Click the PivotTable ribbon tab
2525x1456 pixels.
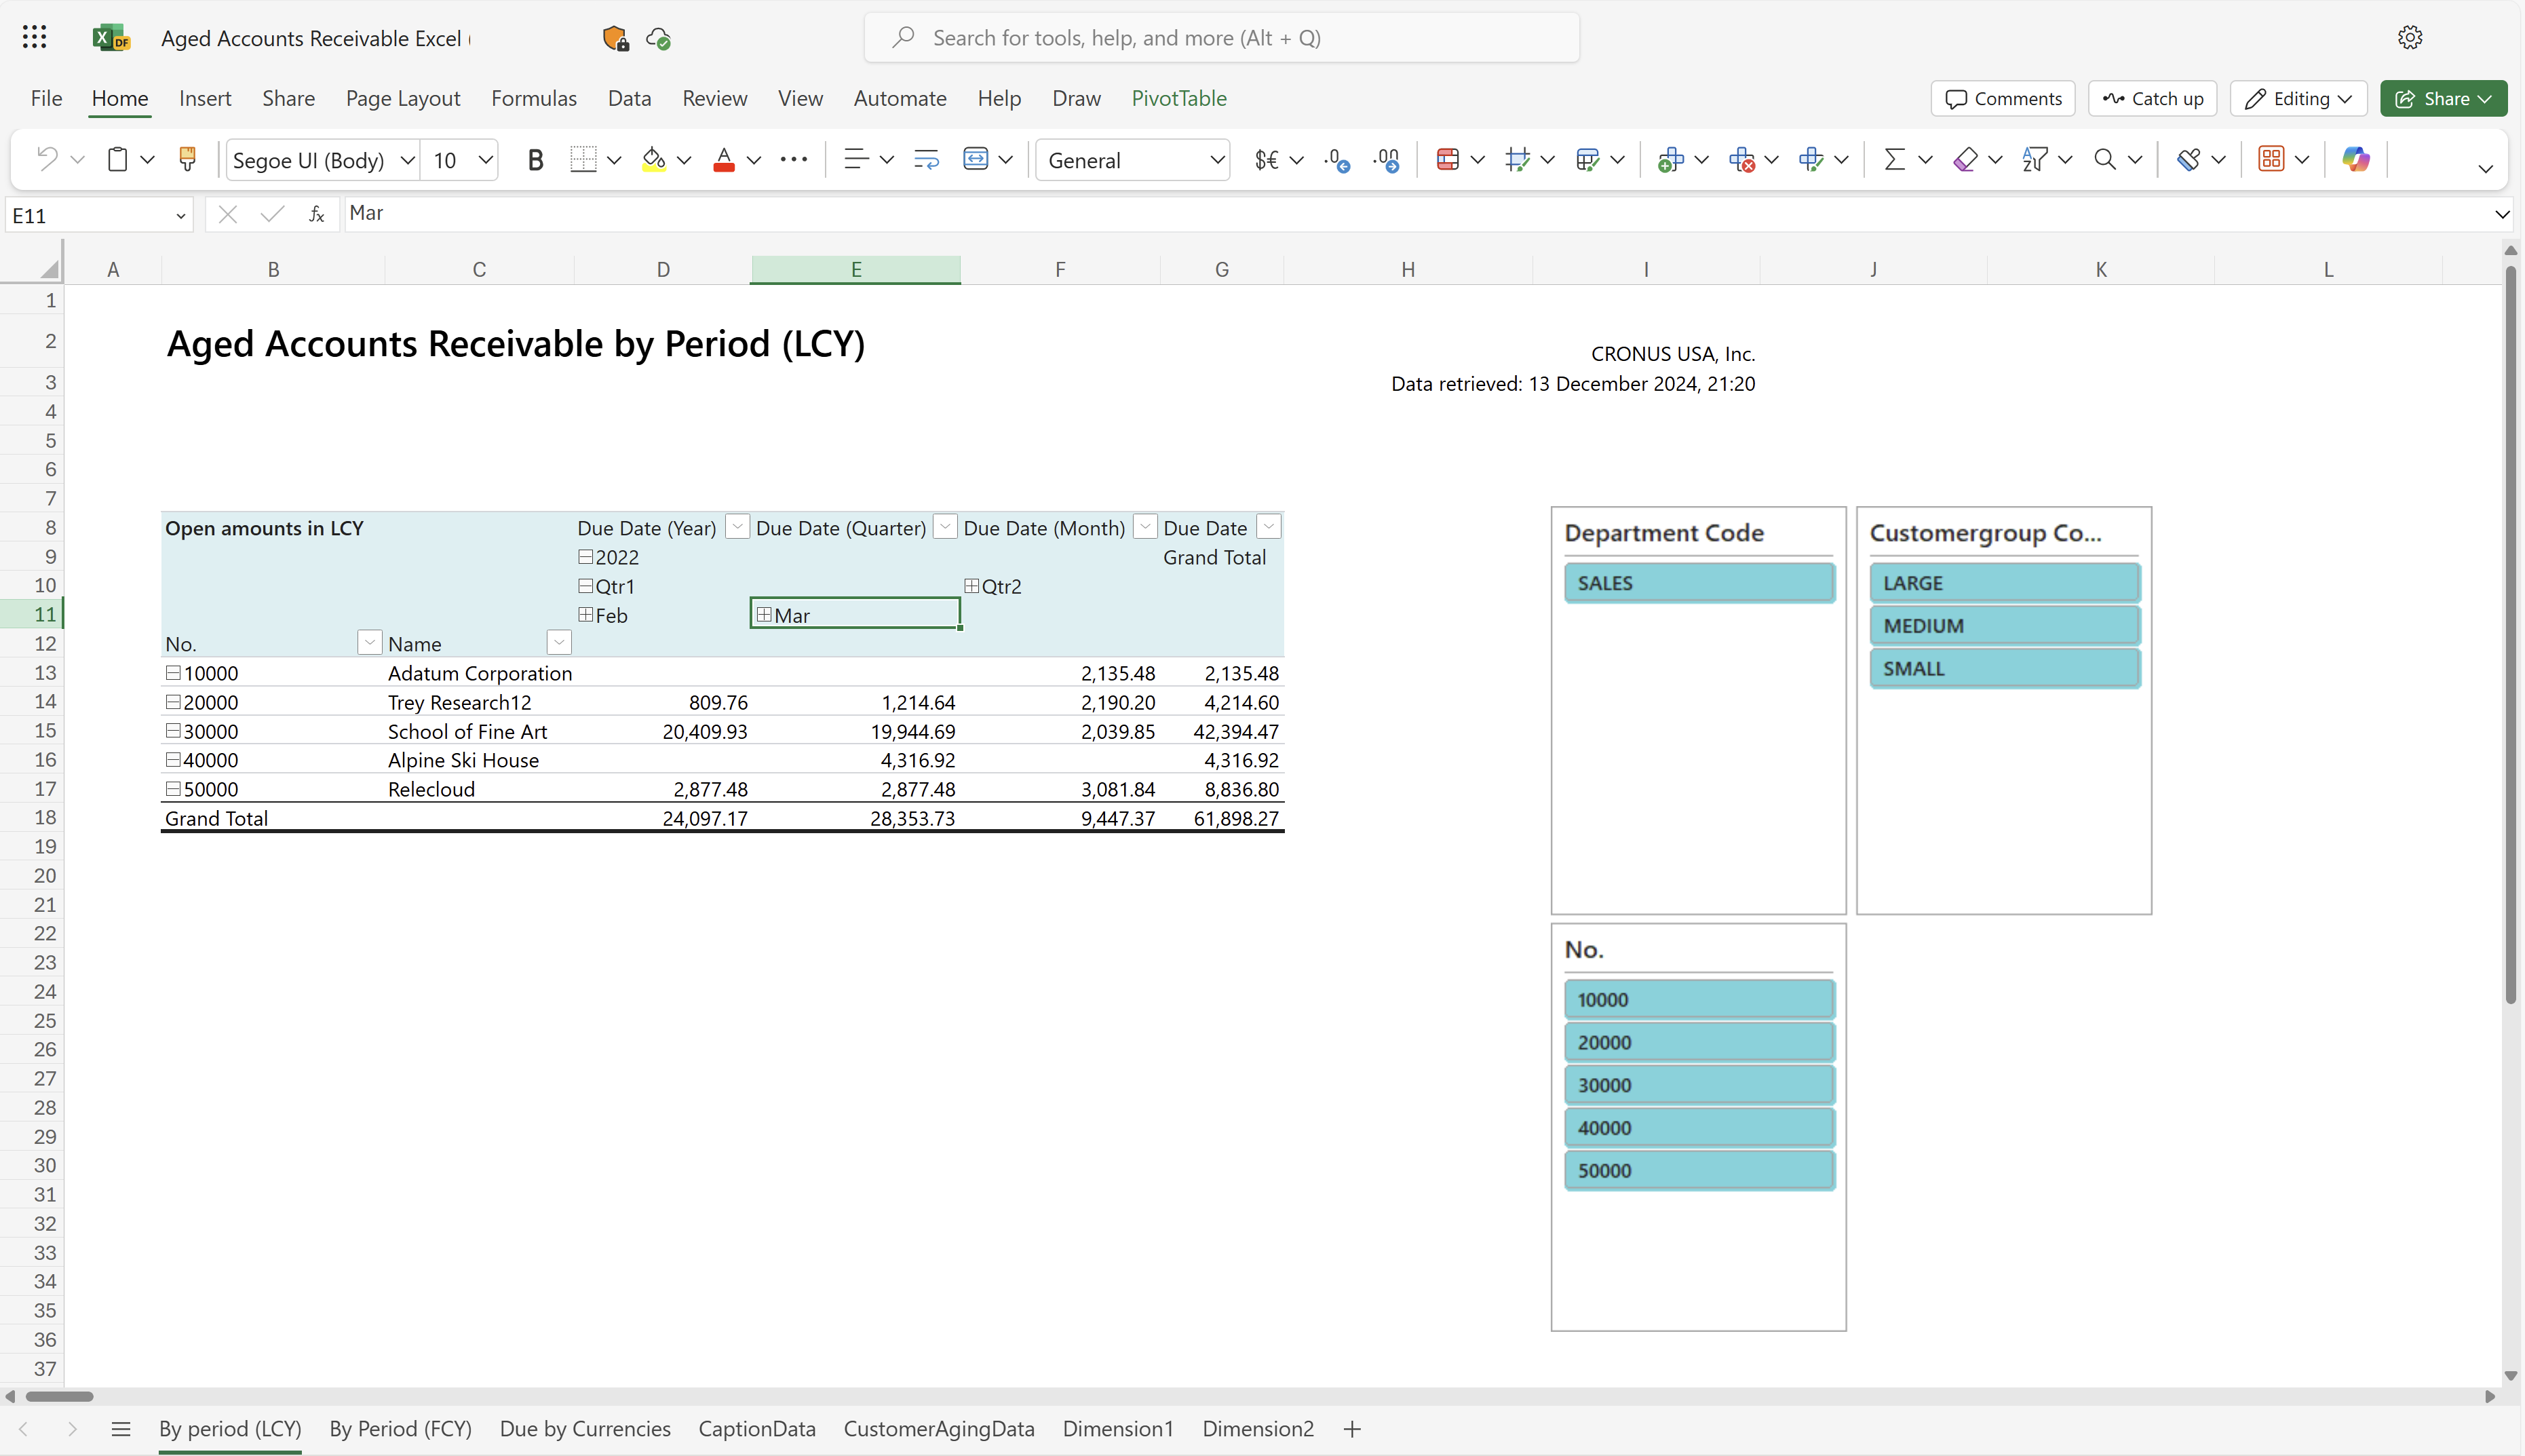(x=1179, y=97)
